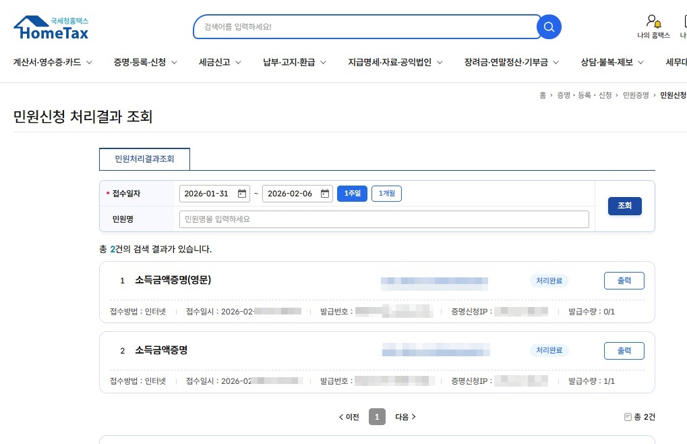
Task: Click the list icon beside 총 2건
Action: [628, 417]
